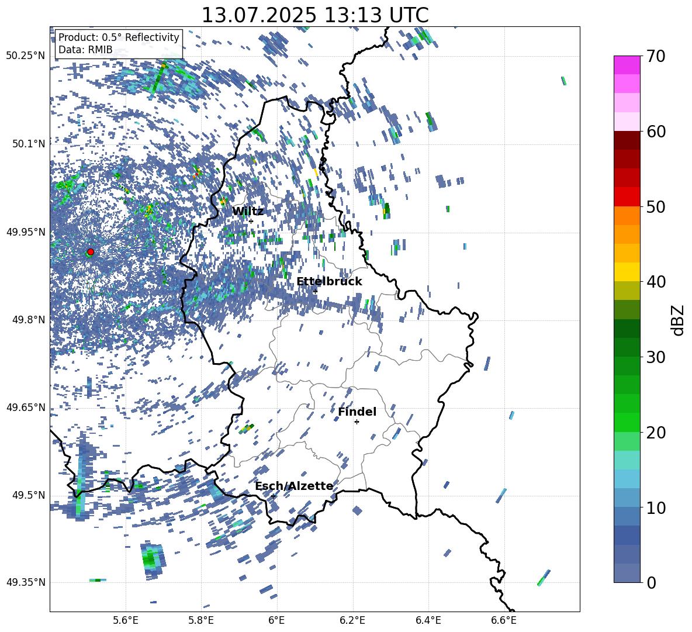Click the colorbar tick label 10

(656, 507)
